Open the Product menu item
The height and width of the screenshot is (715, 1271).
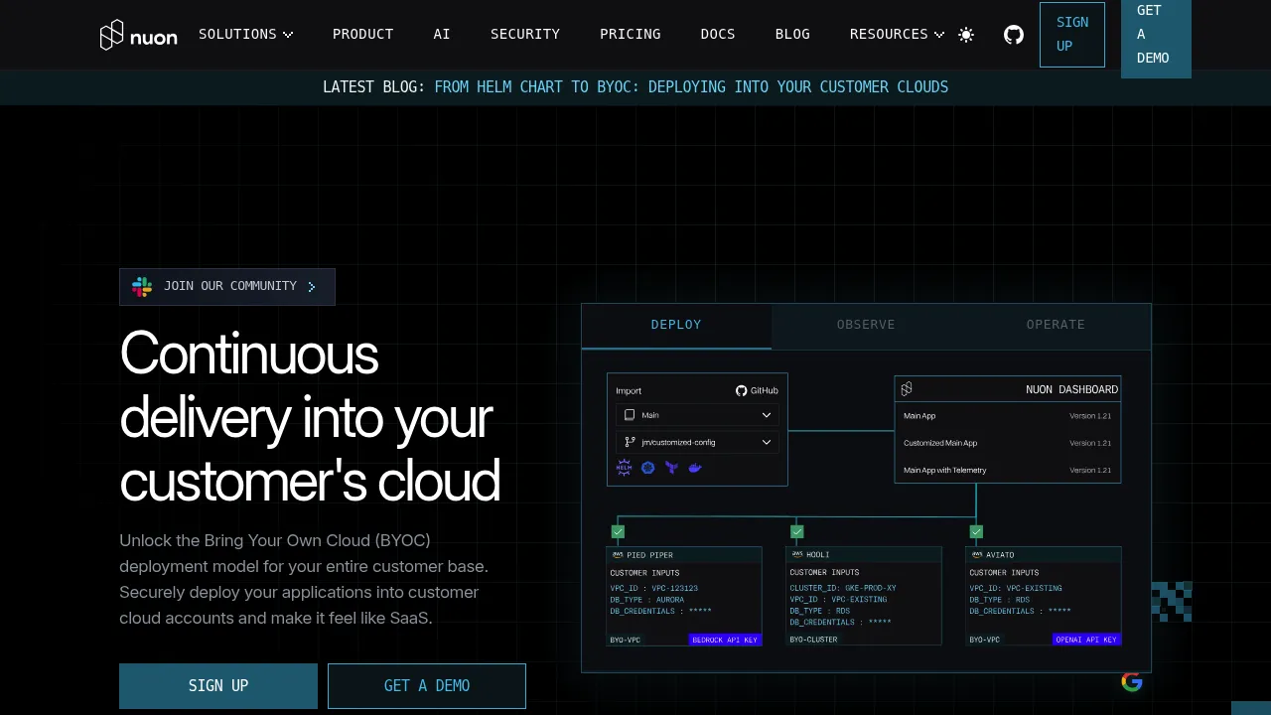[x=362, y=34]
